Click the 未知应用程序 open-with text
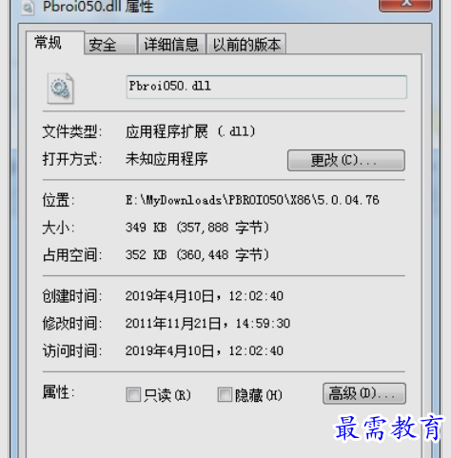Image resolution: width=451 pixels, height=458 pixels. point(167,159)
